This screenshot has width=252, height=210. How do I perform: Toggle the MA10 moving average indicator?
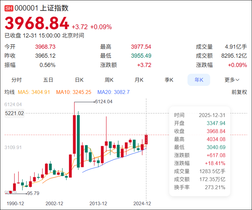coord(73,92)
